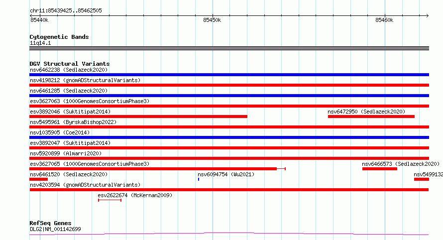The height and width of the screenshot is (240, 443).
Task: Open nsv4198212 (gnomADStructuralVariants) label
Action: coord(85,80)
